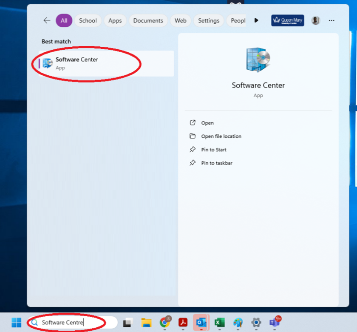The image size is (357, 332).
Task: Pin Software Center to taskbar
Action: [216, 163]
